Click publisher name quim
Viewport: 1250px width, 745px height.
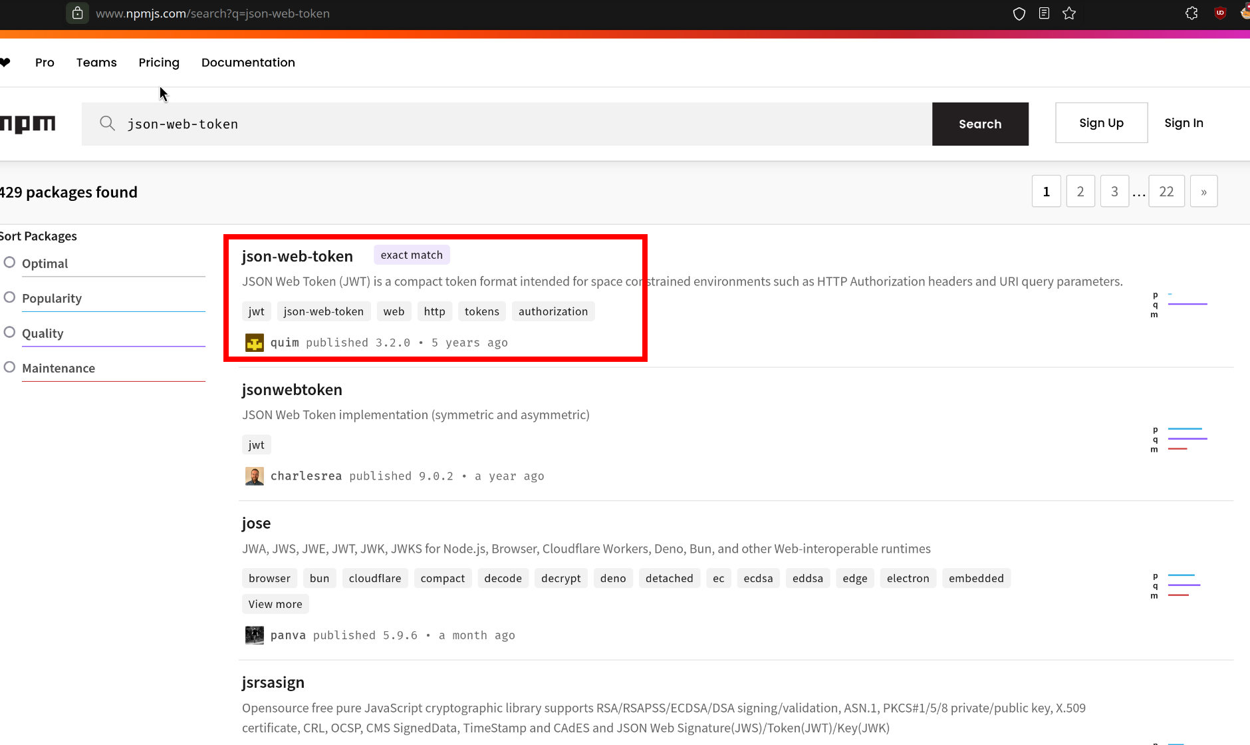[285, 343]
